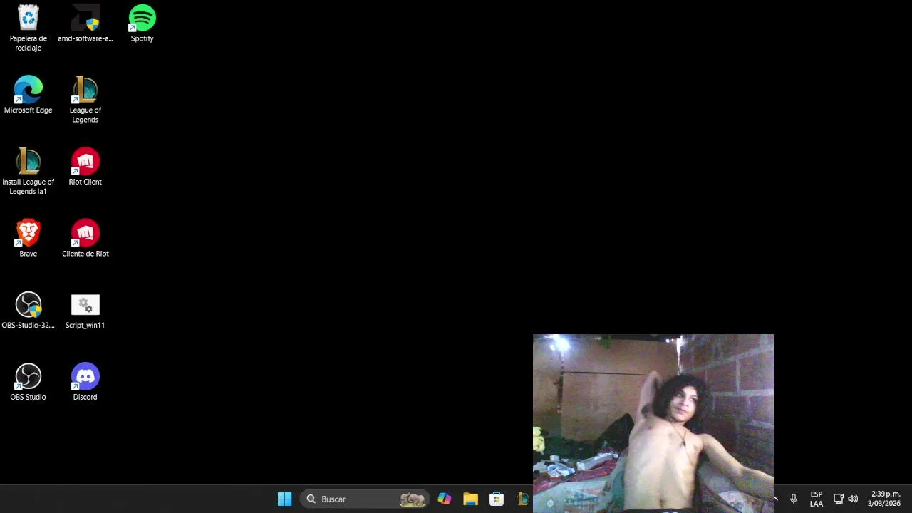Open the Microsoft Edge shortcut
912x513 pixels.
pos(28,95)
